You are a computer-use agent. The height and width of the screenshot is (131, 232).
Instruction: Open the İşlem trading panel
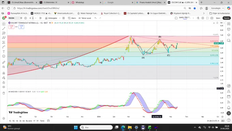point(218,18)
